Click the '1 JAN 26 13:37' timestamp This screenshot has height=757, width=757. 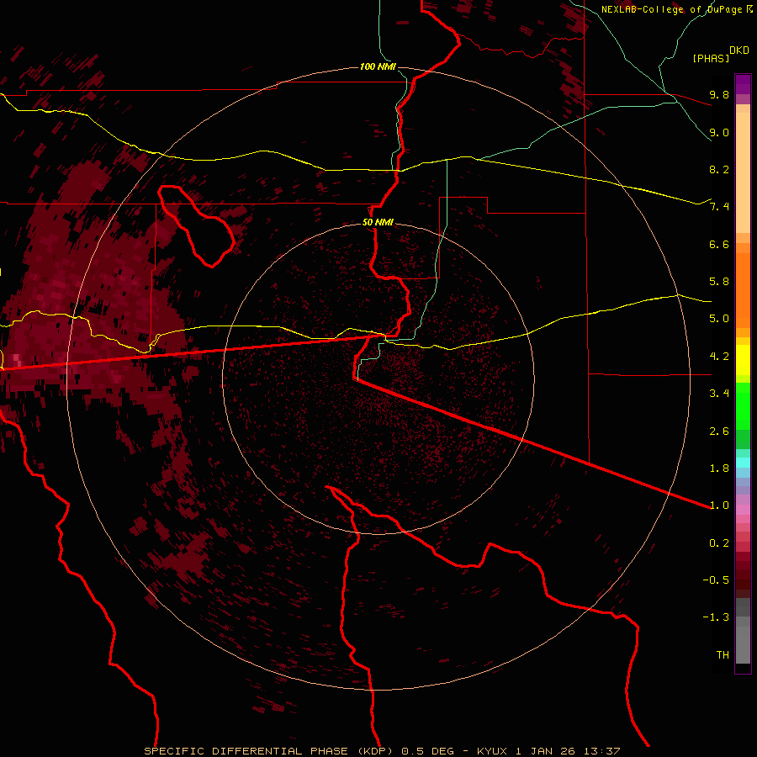[x=568, y=751]
